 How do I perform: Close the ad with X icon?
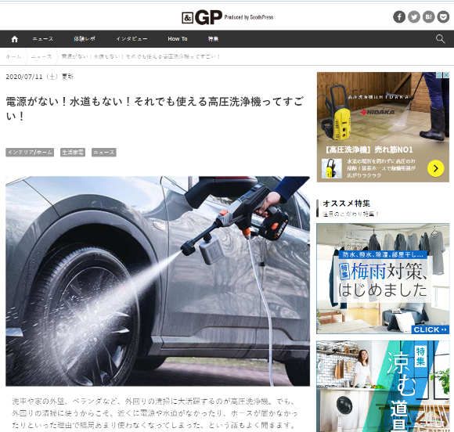click(446, 75)
